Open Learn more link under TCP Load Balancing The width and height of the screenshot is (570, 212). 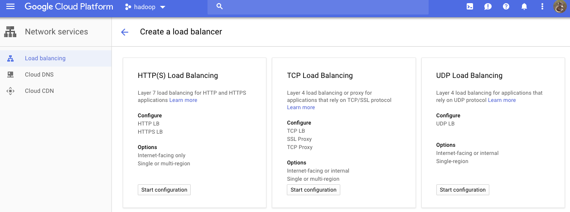pos(301,107)
